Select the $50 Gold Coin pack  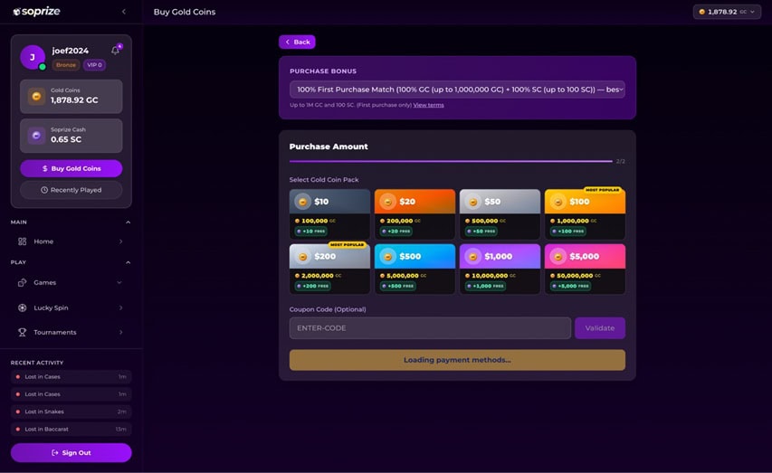pyautogui.click(x=500, y=214)
